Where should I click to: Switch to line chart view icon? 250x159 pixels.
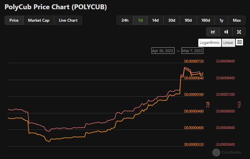(x=213, y=32)
